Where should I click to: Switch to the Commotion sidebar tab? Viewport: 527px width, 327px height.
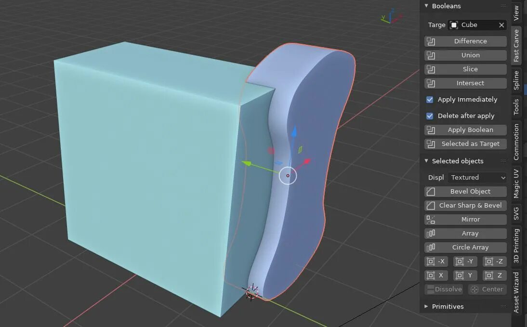click(x=516, y=142)
